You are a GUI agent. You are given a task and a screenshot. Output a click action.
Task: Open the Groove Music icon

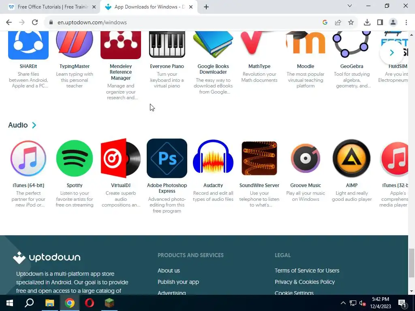point(306,158)
